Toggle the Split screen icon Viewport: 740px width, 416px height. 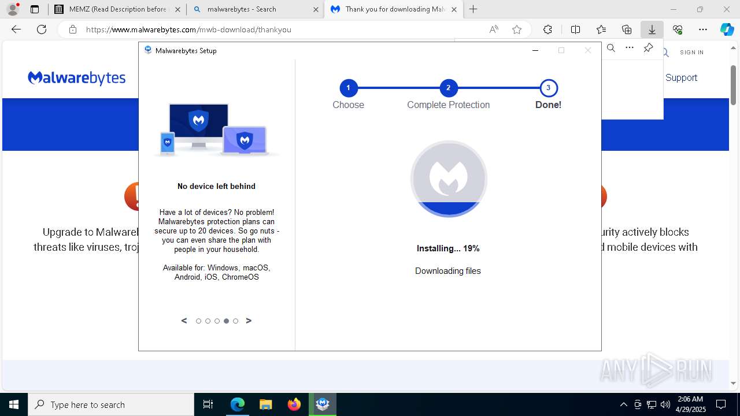575,29
